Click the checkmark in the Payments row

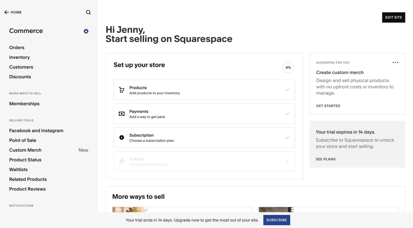(287, 114)
